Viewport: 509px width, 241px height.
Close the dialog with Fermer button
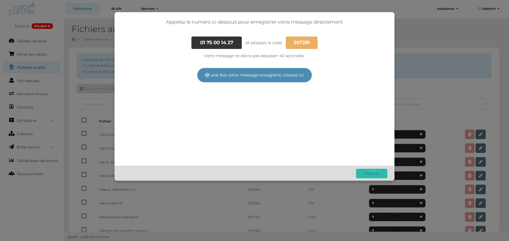[371, 174]
